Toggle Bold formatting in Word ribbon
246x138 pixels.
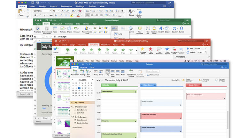pyautogui.click(x=35, y=15)
